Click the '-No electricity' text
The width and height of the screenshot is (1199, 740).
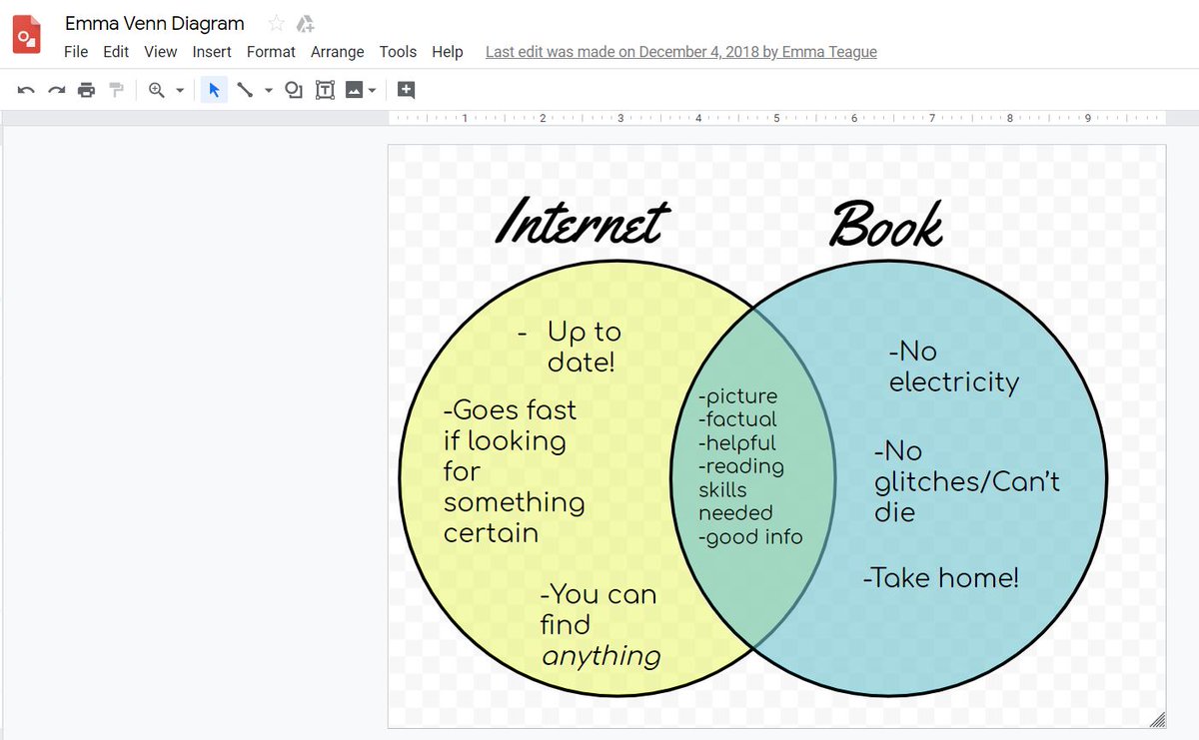click(x=954, y=367)
